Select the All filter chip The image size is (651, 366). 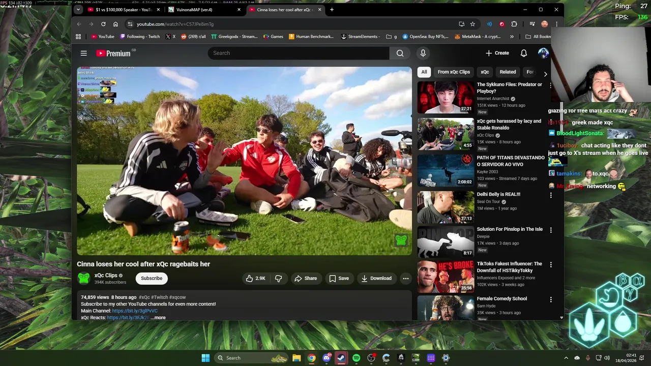[x=424, y=72]
